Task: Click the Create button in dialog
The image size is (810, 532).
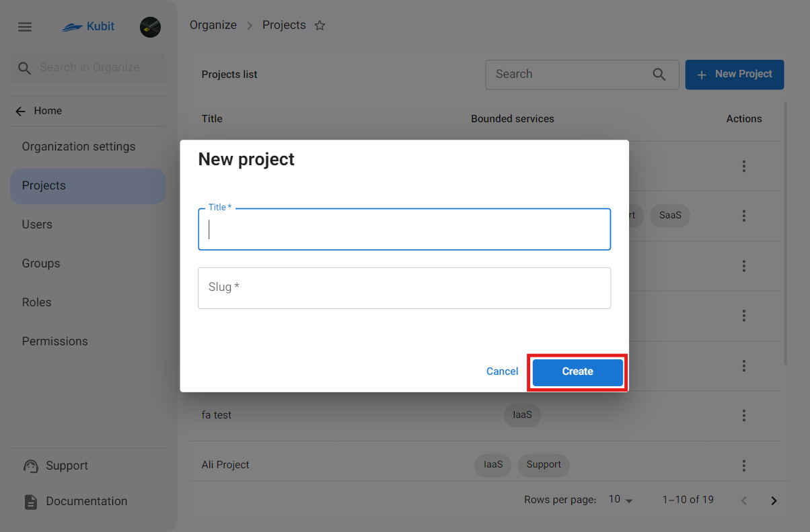Action: click(578, 372)
